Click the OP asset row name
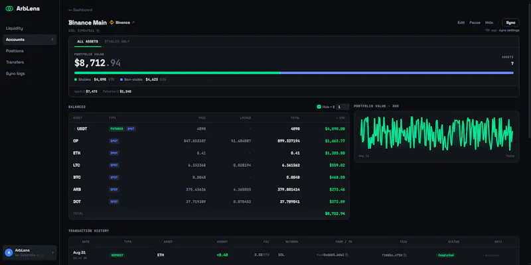 (x=76, y=141)
